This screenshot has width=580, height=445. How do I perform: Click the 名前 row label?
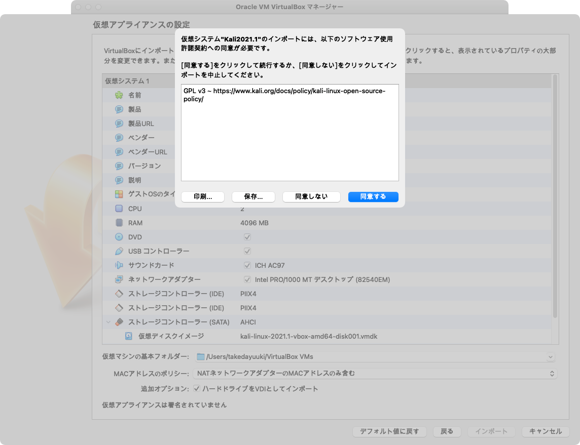(135, 95)
